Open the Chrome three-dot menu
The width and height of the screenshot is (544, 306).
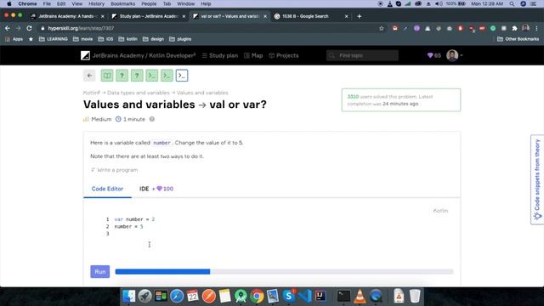pyautogui.click(x=536, y=28)
